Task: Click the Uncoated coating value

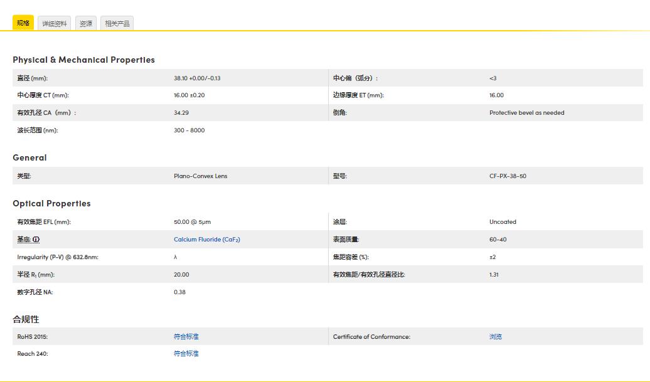Action: (x=503, y=222)
